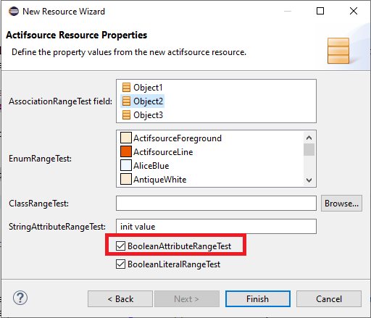Click the Object3 resource icon
371x318 pixels.
point(126,115)
